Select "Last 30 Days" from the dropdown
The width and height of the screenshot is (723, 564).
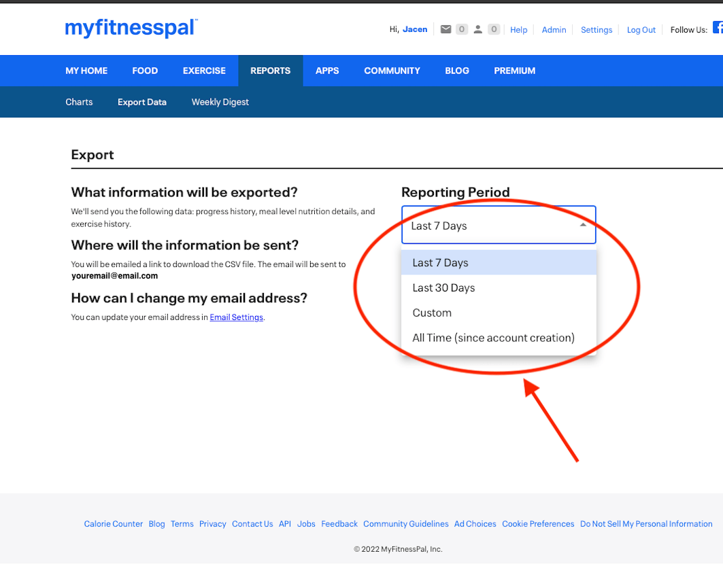click(x=443, y=287)
